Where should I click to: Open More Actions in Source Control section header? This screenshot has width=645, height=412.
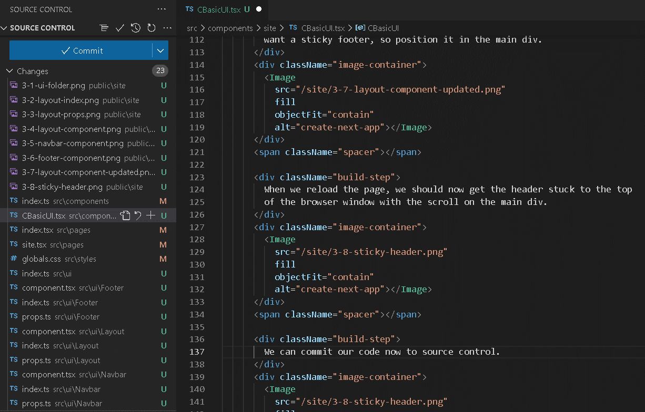pyautogui.click(x=167, y=28)
